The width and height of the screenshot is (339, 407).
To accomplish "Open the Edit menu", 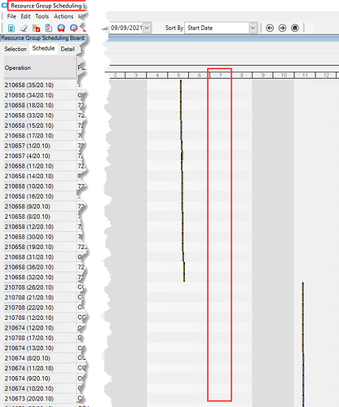I will click(25, 16).
